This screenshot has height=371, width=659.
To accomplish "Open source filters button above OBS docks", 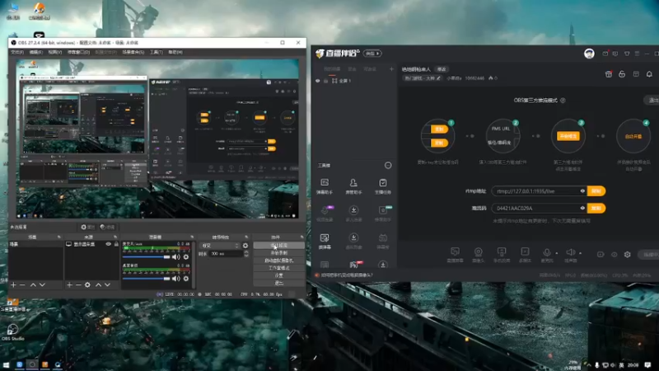I will (x=108, y=228).
